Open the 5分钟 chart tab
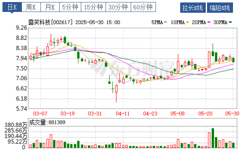 click(x=70, y=7)
